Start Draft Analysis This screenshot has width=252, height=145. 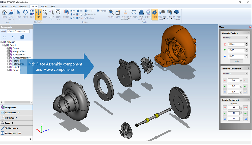pos(141,12)
